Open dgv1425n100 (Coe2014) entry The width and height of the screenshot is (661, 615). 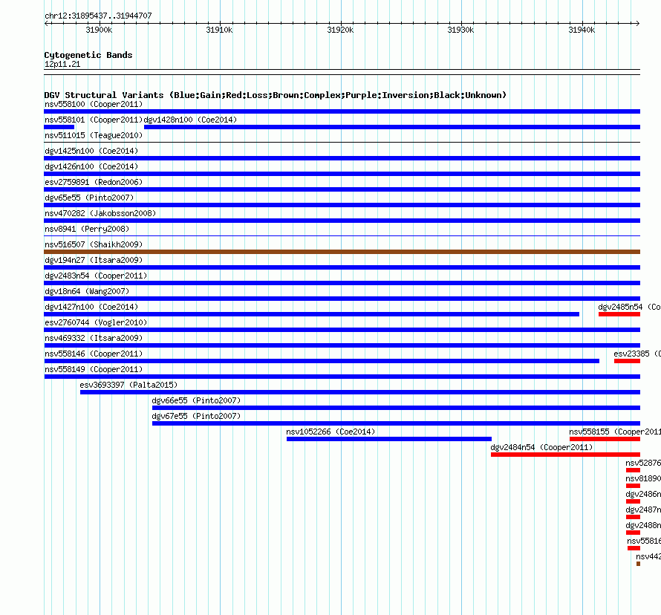coord(91,151)
